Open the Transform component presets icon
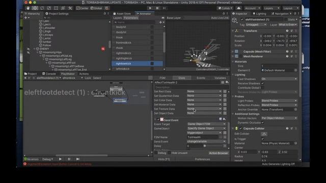 point(291,30)
